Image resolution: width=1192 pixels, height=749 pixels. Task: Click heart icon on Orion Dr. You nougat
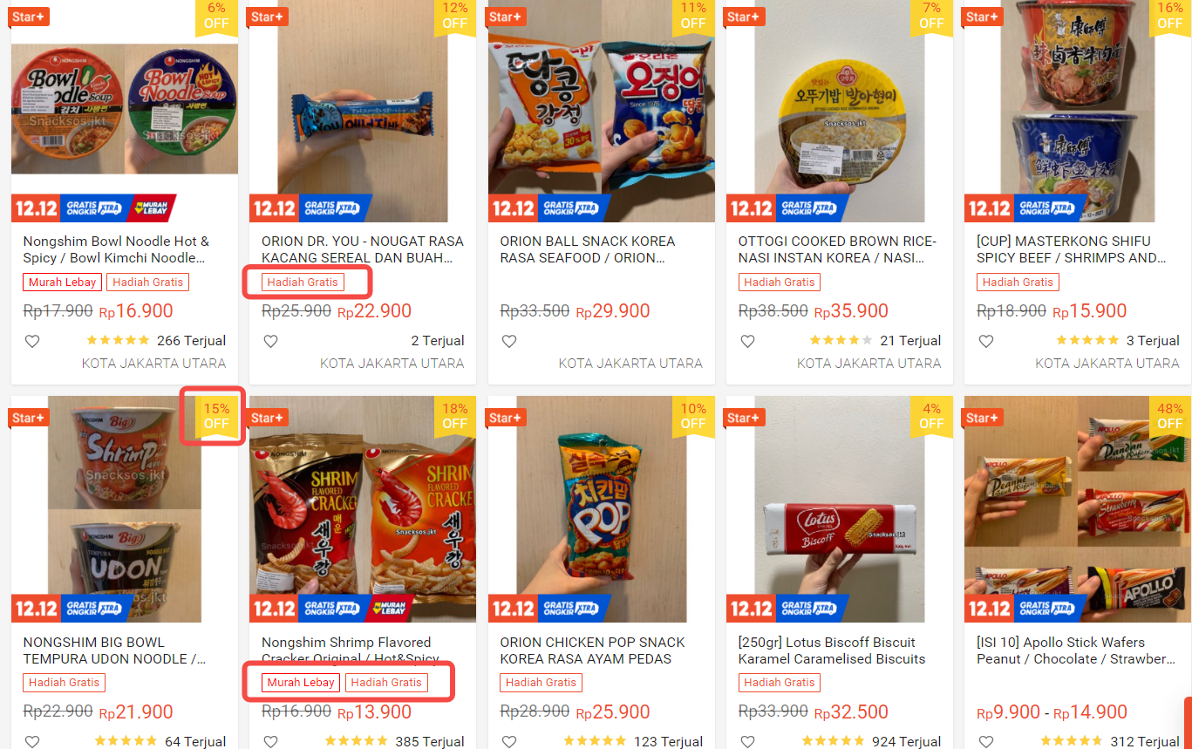[270, 341]
